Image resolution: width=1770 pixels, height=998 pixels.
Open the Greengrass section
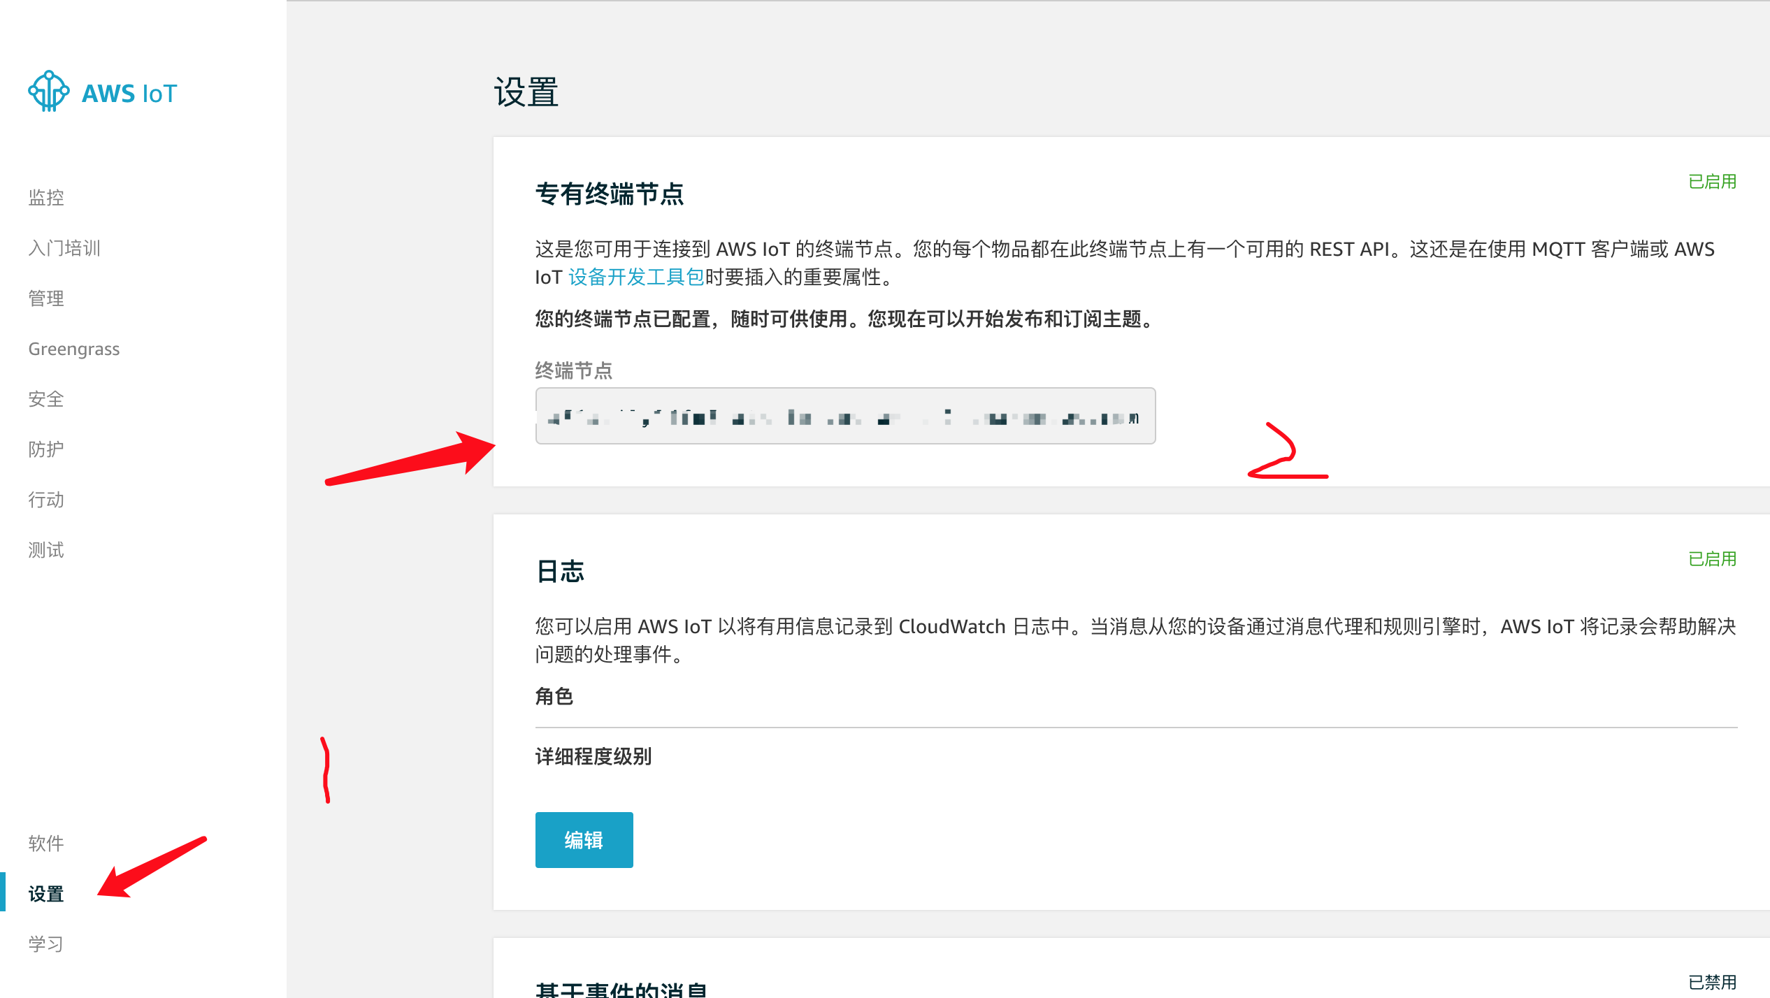click(x=73, y=349)
